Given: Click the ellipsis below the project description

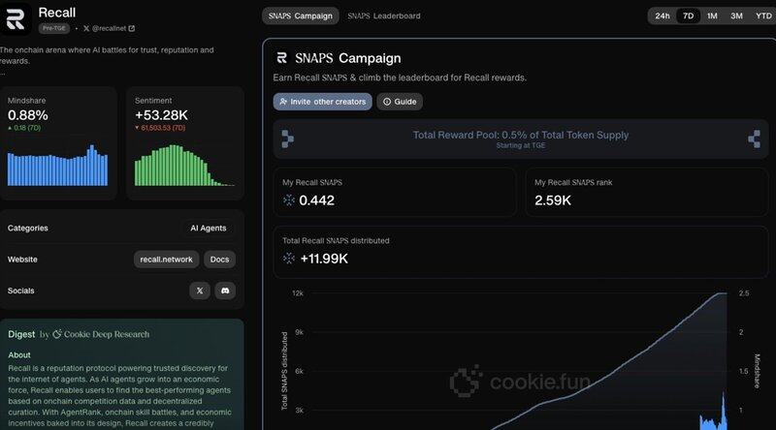Looking at the screenshot, I should tap(3, 73).
